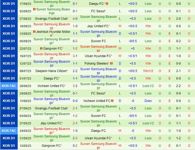Open Jeju United FC home team on 27/05/23
Screen dimensions: 195x150
click(52, 123)
